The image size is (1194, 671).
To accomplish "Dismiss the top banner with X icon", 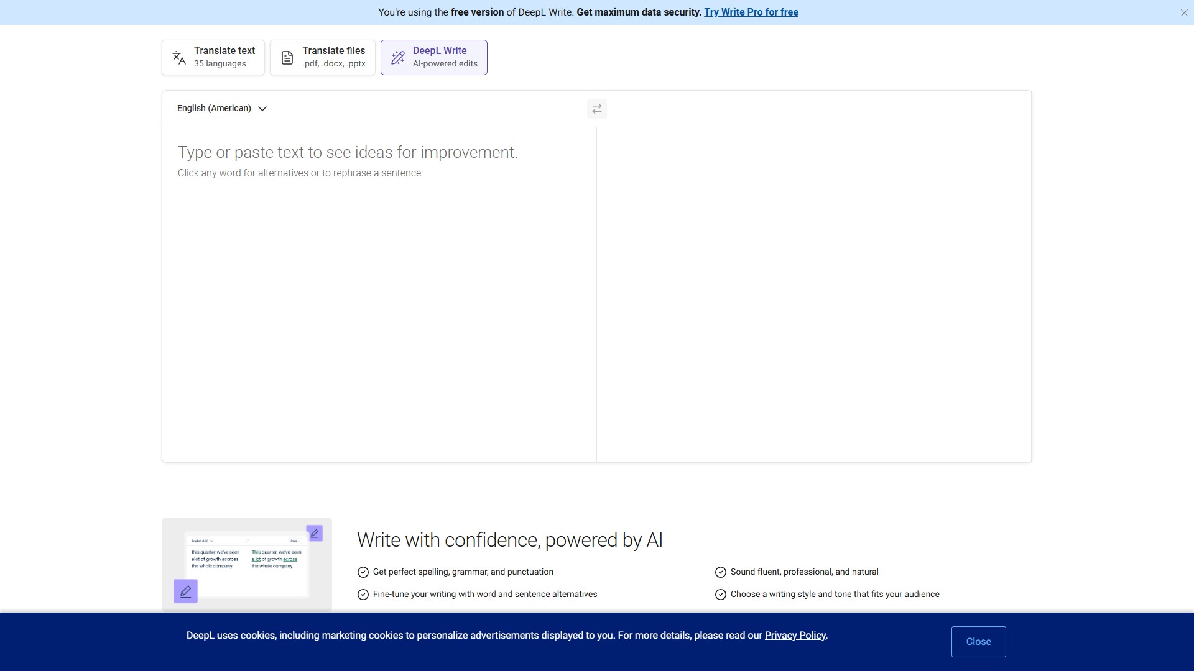I will tap(1183, 12).
